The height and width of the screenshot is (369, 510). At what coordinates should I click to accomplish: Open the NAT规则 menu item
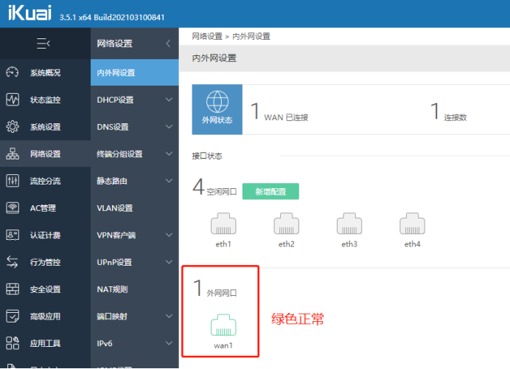pos(112,289)
